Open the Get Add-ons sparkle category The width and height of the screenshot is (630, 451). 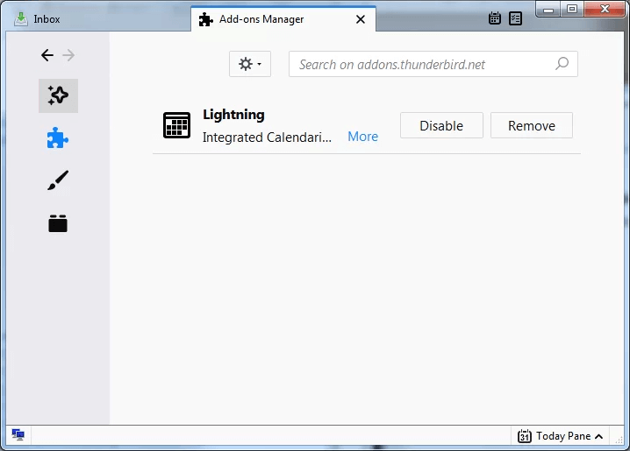coord(58,95)
